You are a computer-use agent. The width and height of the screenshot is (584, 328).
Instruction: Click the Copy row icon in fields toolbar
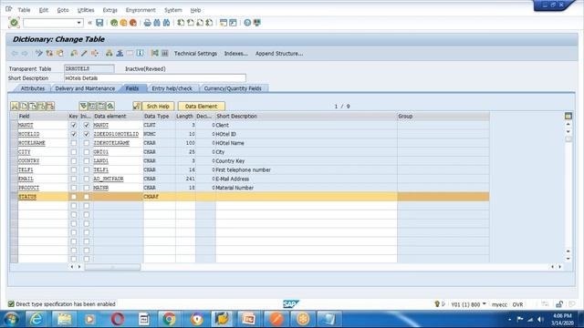pyautogui.click(x=24, y=107)
